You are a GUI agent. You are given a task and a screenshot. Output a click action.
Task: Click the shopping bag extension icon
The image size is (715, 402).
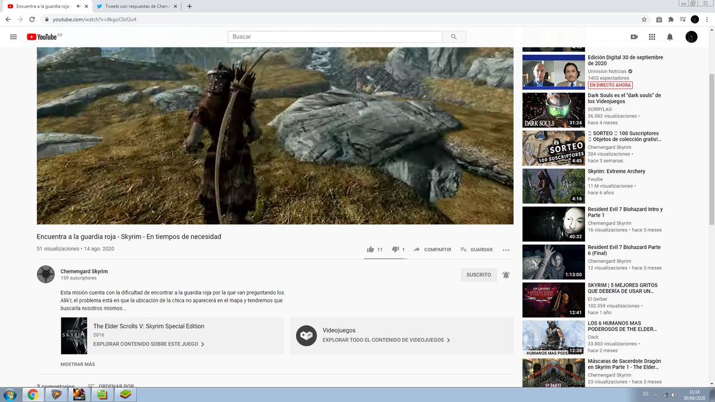(659, 19)
